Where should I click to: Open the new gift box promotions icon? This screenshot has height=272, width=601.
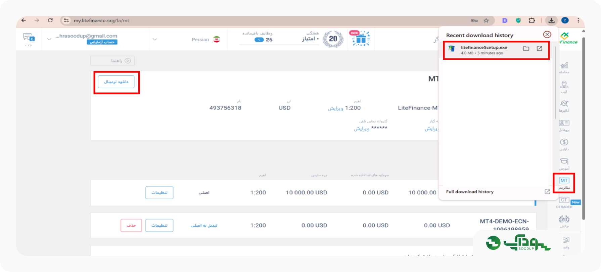[361, 39]
